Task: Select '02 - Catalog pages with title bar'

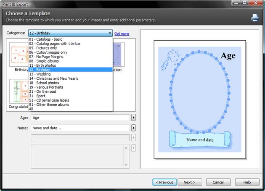Action: pos(71,44)
